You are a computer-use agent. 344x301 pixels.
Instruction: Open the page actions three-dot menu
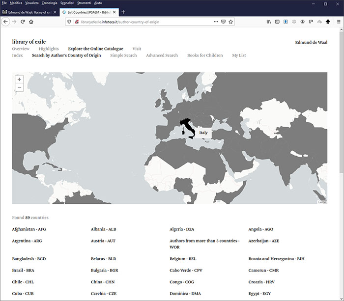pos(216,22)
